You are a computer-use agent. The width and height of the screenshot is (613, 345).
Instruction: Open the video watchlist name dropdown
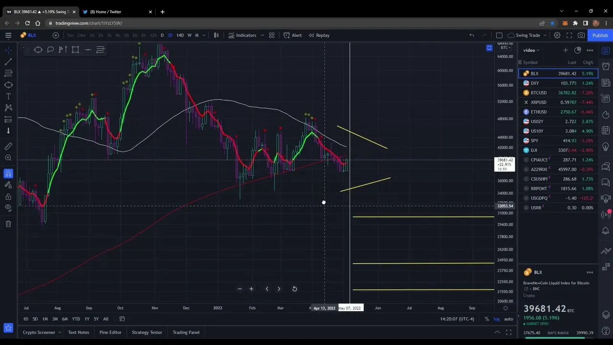pyautogui.click(x=531, y=50)
